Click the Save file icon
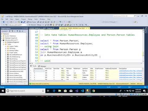The height and width of the screenshot is (111, 148). click(x=22, y=22)
